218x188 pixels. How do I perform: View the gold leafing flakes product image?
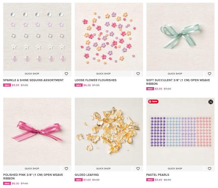click(109, 131)
